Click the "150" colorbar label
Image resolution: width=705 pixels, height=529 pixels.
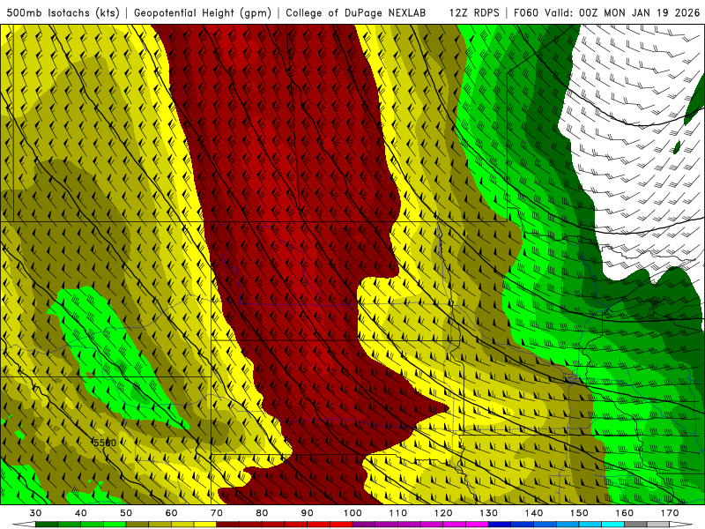click(x=579, y=513)
